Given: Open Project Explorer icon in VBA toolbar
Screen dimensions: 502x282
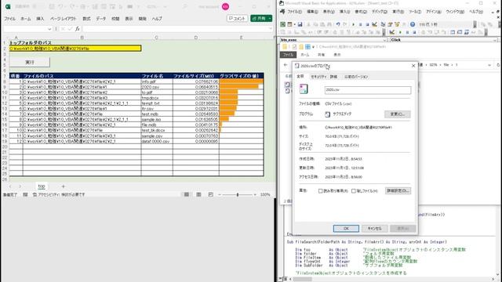Looking at the screenshot, I should [383, 24].
